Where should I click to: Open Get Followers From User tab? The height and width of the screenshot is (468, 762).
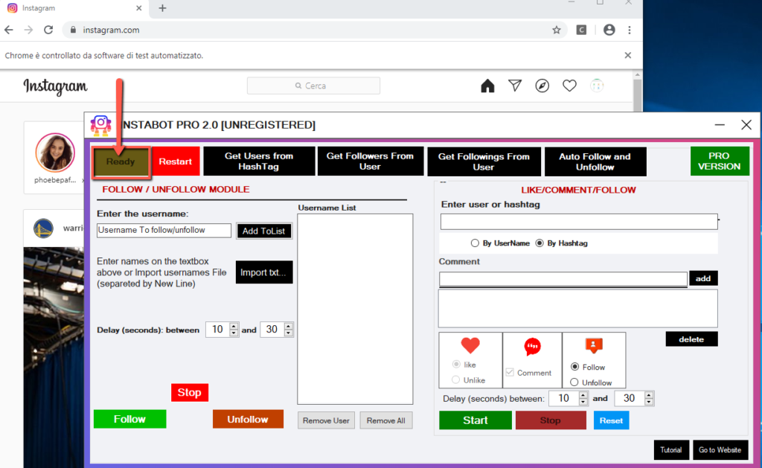tap(371, 161)
